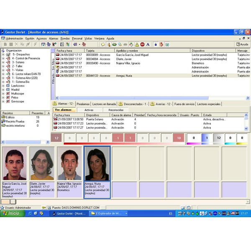Click the pencil toolbar icon beside yellow note
This screenshot has width=251, height=251.
tap(109, 44)
